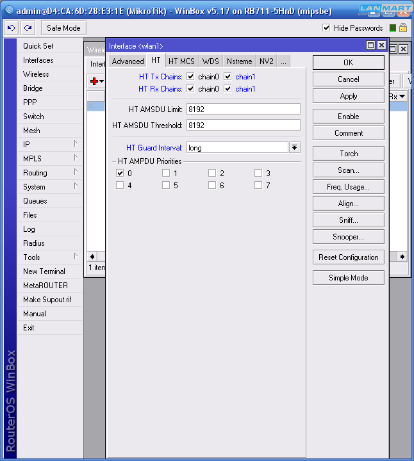The width and height of the screenshot is (414, 461).
Task: Open the WDS tab
Action: coord(211,61)
